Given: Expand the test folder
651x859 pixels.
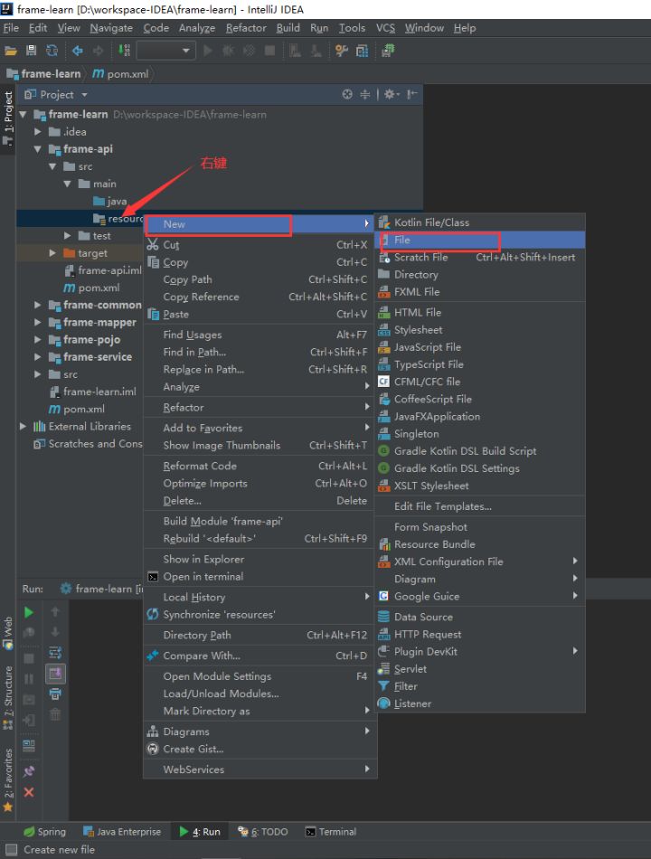Looking at the screenshot, I should pos(68,236).
